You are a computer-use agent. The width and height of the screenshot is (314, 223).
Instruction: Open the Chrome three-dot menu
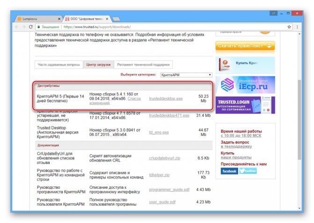(297, 27)
